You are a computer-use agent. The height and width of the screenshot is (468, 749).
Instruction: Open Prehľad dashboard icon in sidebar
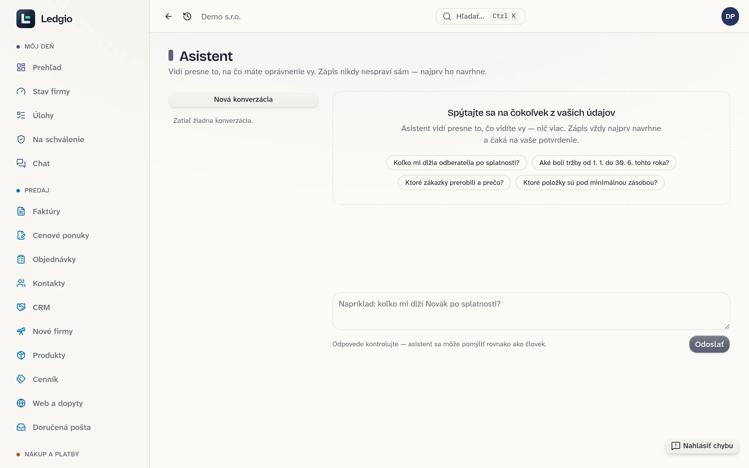coord(21,68)
